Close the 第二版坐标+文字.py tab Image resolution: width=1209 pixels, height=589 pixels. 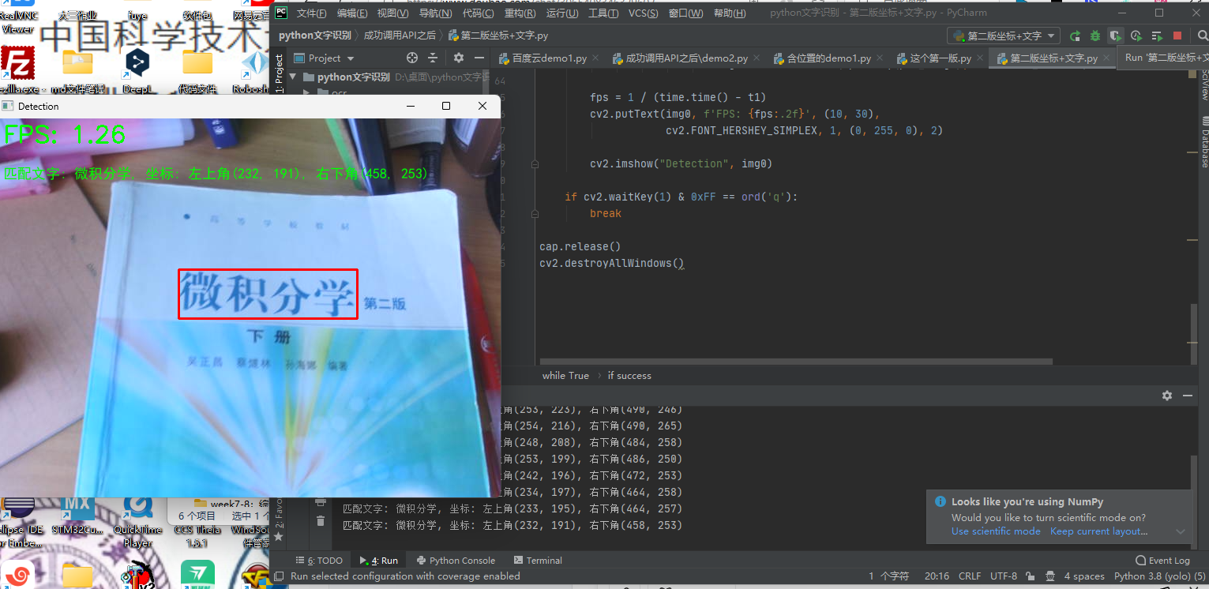1106,58
